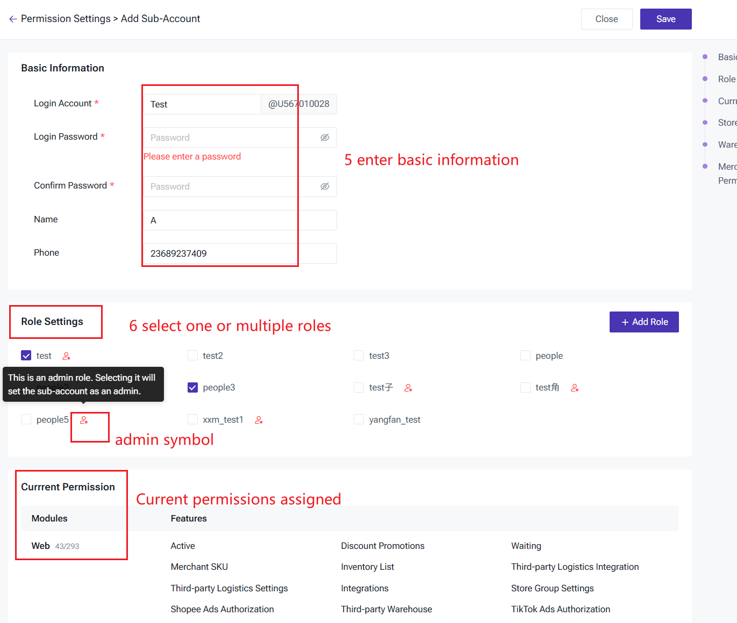Click admin icon next to test role
This screenshot has width=737, height=623.
67,356
